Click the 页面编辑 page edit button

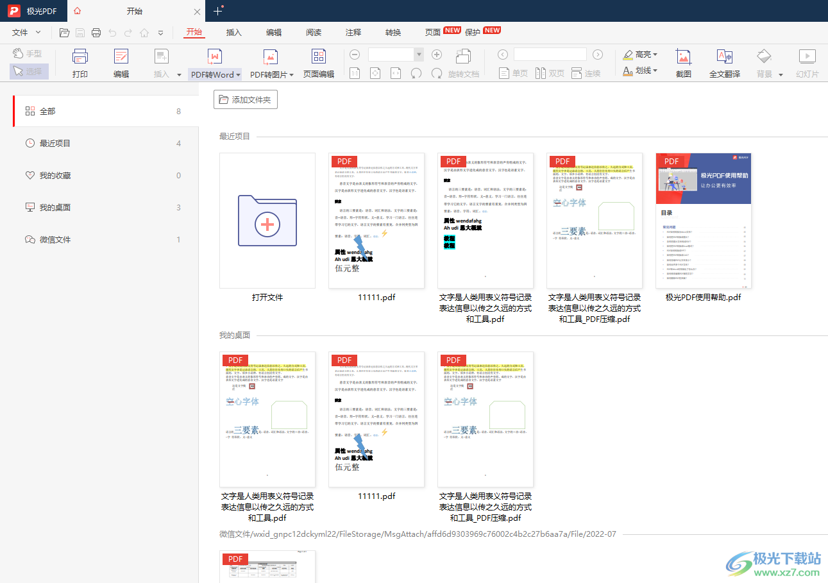click(x=319, y=63)
